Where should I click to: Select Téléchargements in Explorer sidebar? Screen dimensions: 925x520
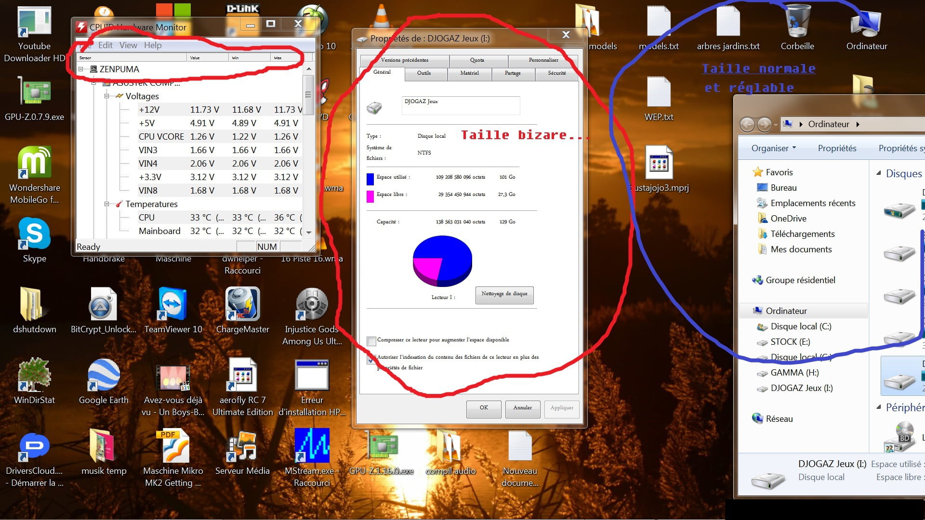(x=802, y=234)
